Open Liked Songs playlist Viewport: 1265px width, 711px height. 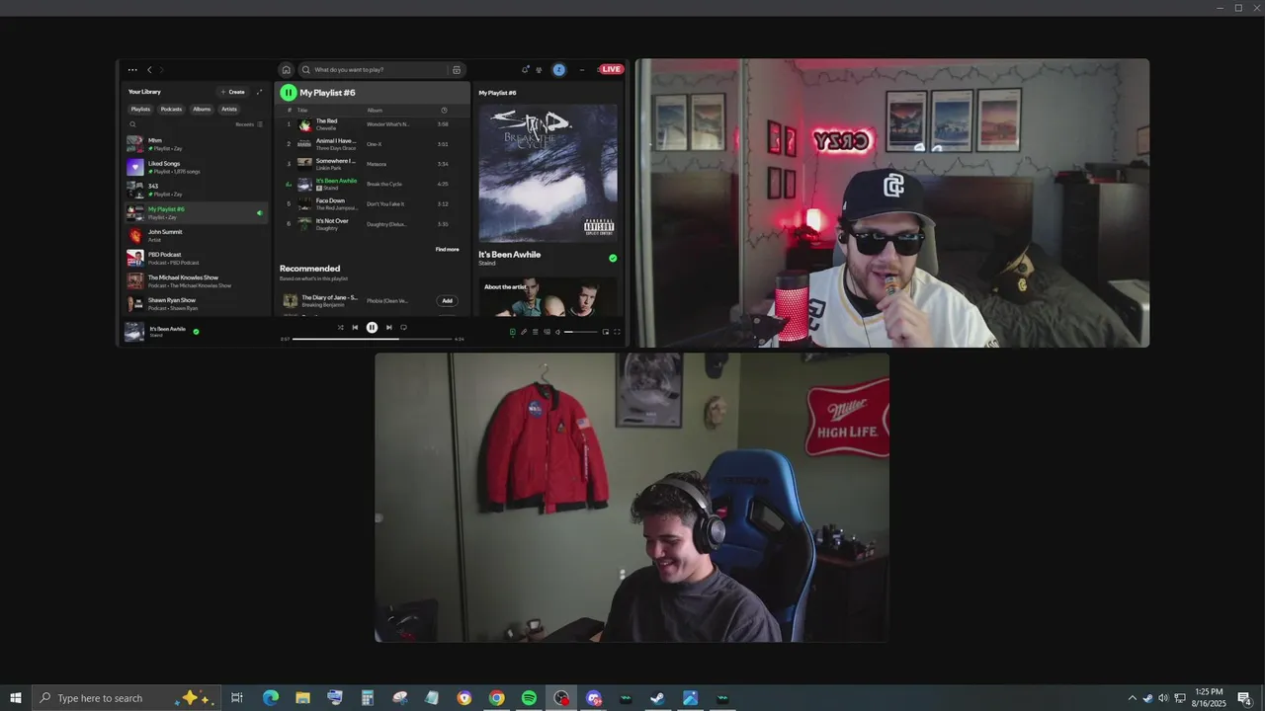[197, 167]
